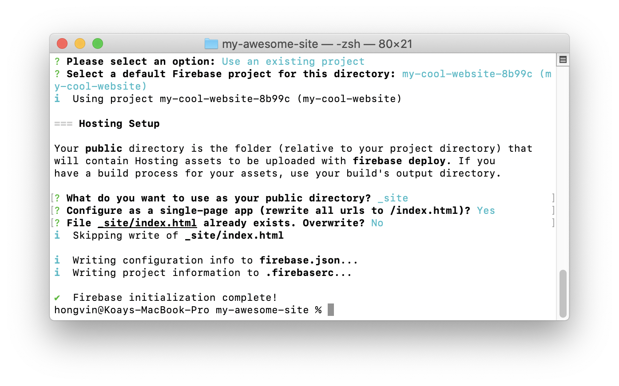Click the info icon beside Writing configuration info

point(57,260)
